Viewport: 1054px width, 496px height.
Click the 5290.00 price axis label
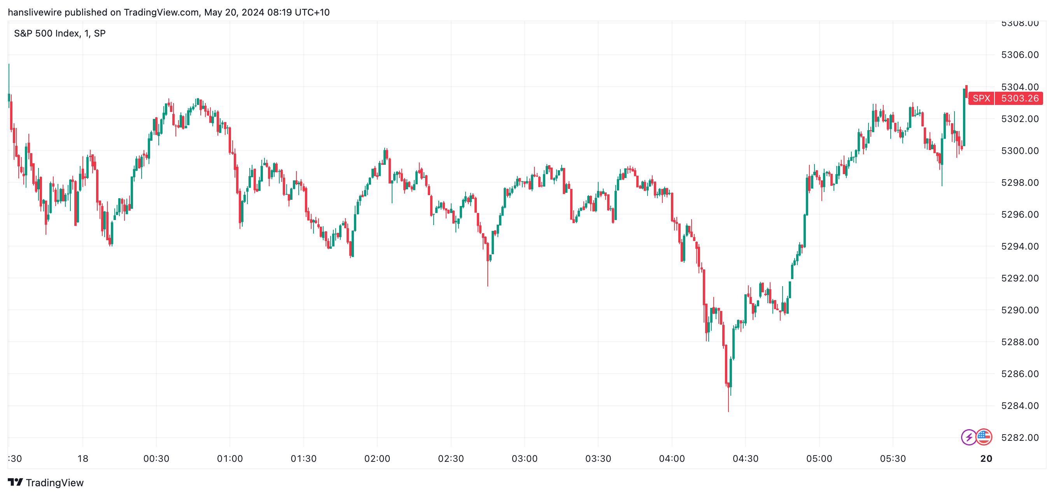1020,310
